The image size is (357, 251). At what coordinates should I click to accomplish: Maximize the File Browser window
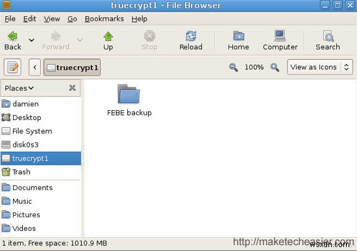338,5
